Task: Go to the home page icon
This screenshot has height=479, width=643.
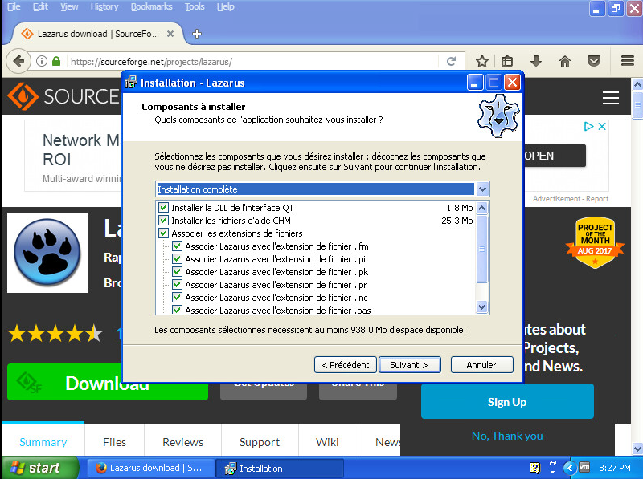Action: click(x=565, y=62)
